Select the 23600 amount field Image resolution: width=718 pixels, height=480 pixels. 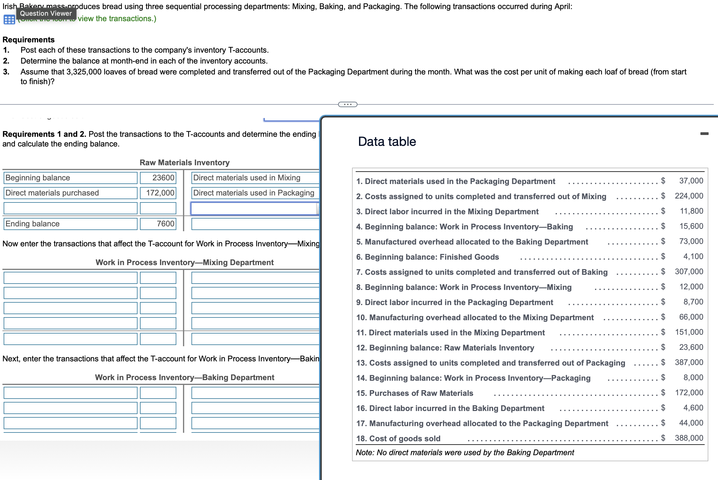[158, 178]
